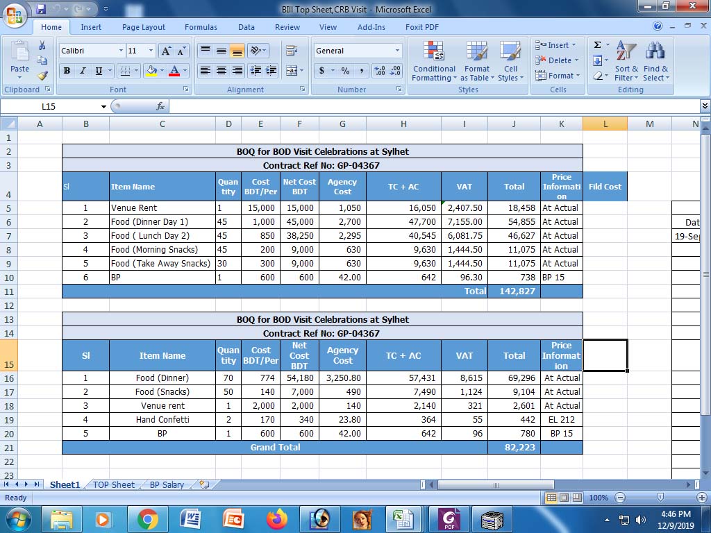The width and height of the screenshot is (711, 533).
Task: Open the Calibri font name dropdown
Action: click(121, 51)
